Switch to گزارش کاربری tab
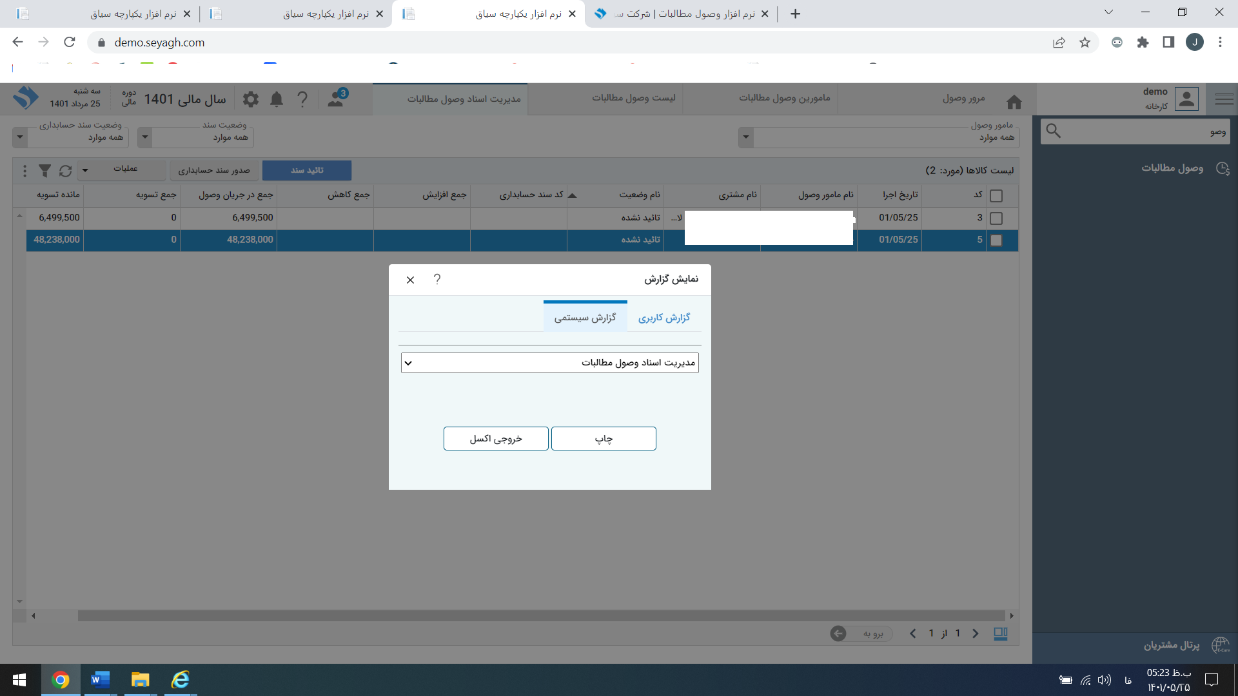 664,317
